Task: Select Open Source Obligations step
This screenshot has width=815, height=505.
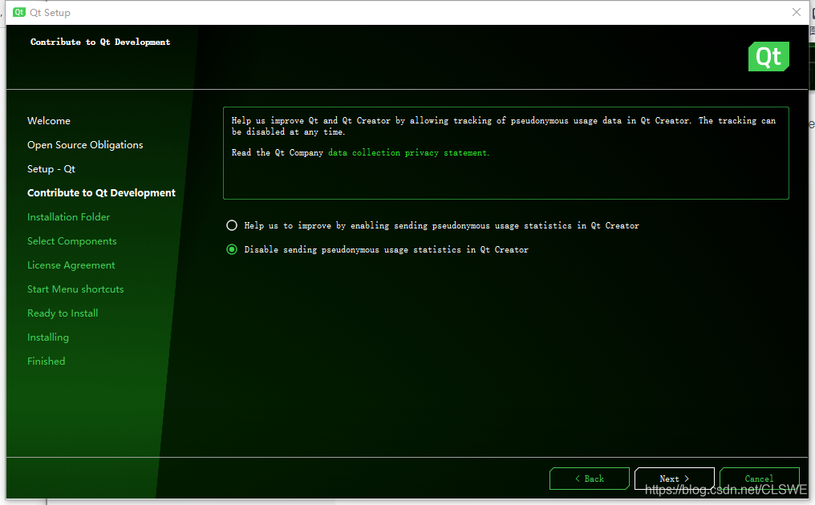Action: [85, 145]
